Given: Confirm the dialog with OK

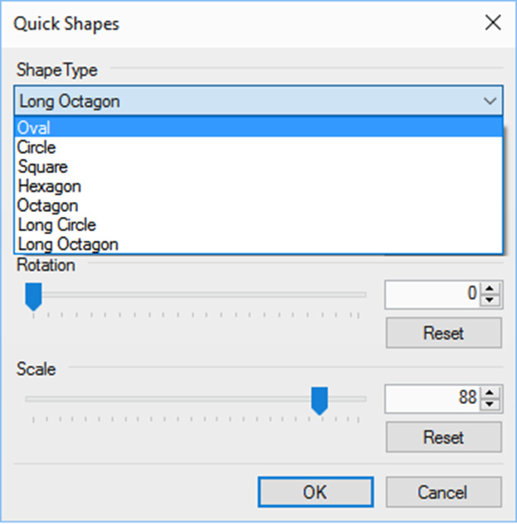Looking at the screenshot, I should (314, 493).
